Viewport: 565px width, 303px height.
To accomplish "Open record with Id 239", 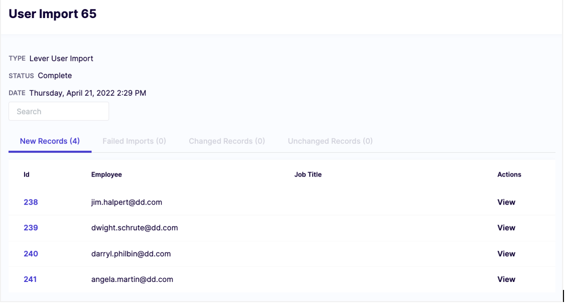I will click(31, 228).
